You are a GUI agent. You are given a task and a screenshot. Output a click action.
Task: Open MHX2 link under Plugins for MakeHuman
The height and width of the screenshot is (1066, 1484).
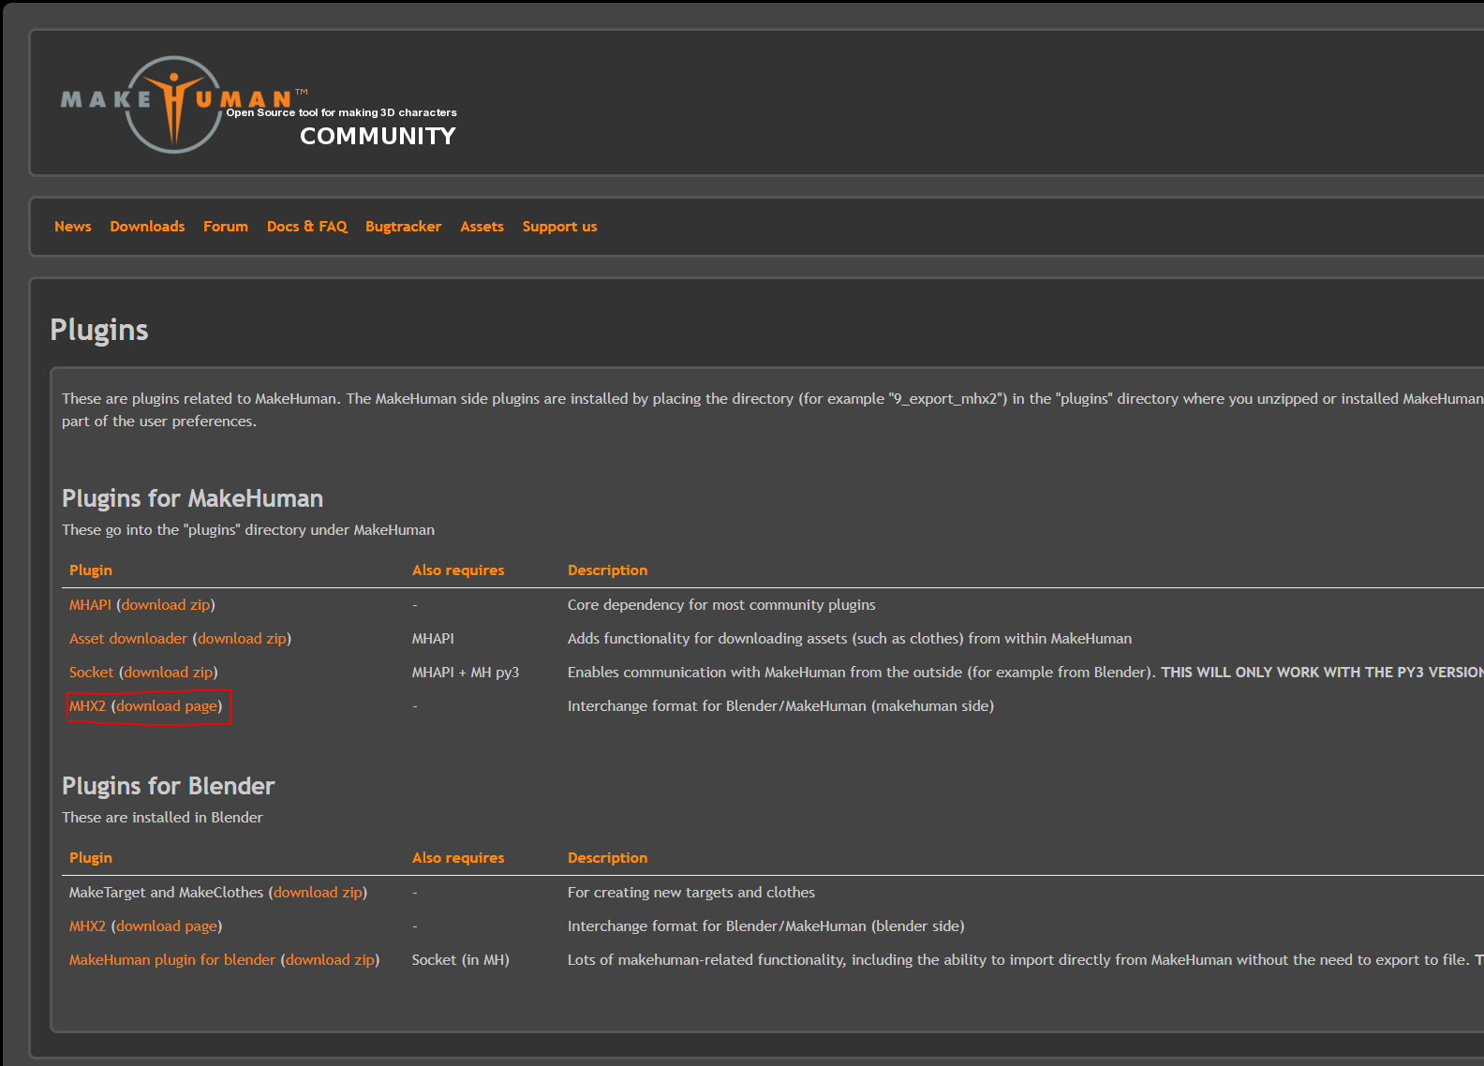tap(87, 706)
